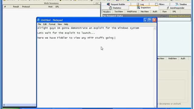Screen dimensions: 194x109
Task: Click the Timeline tab icon
Action: (x=177, y=4)
